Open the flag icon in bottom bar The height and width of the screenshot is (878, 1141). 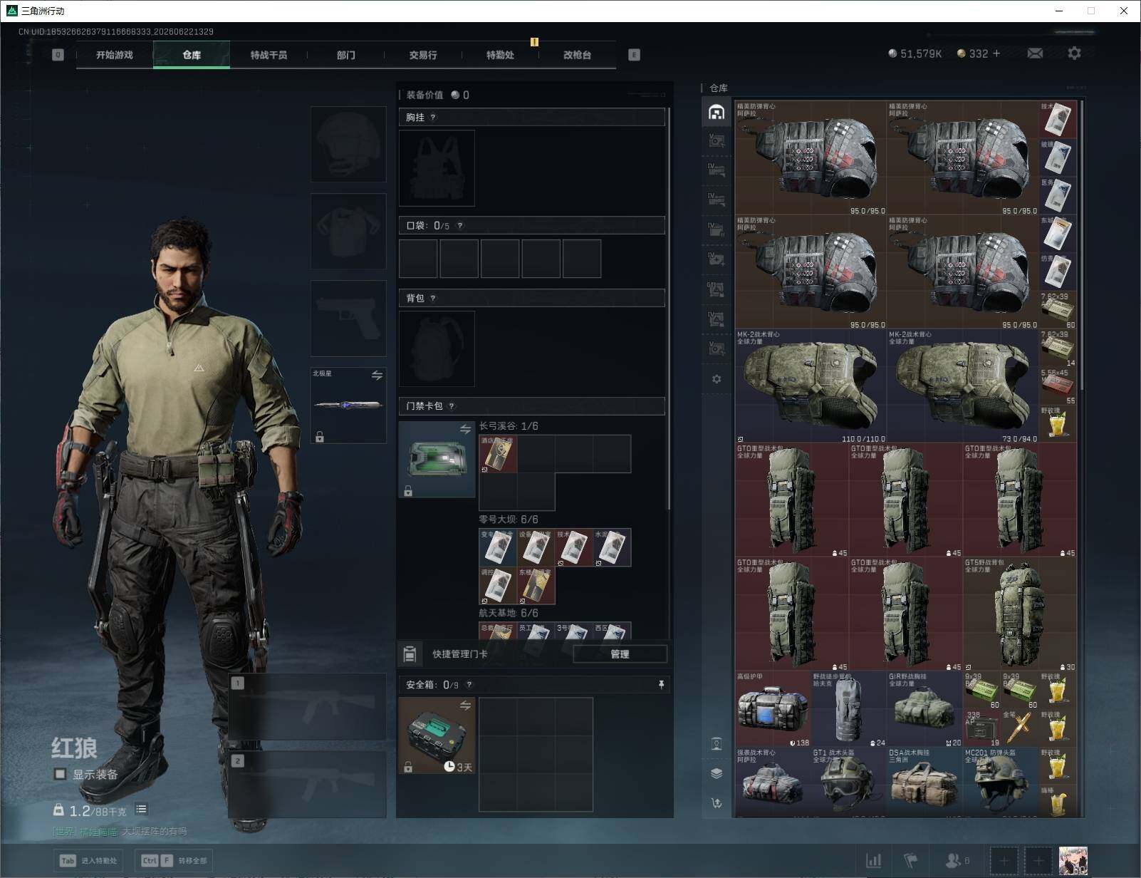(x=911, y=861)
